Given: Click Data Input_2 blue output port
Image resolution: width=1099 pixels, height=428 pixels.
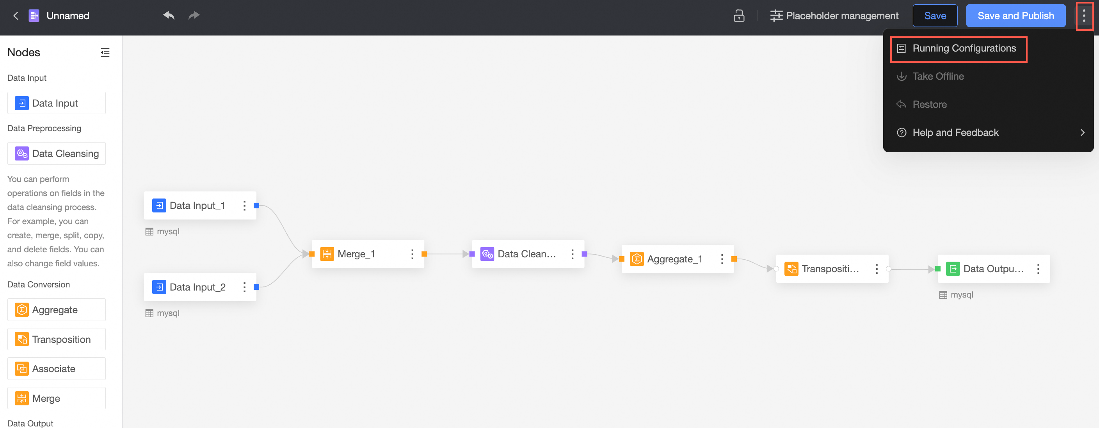Looking at the screenshot, I should coord(256,287).
